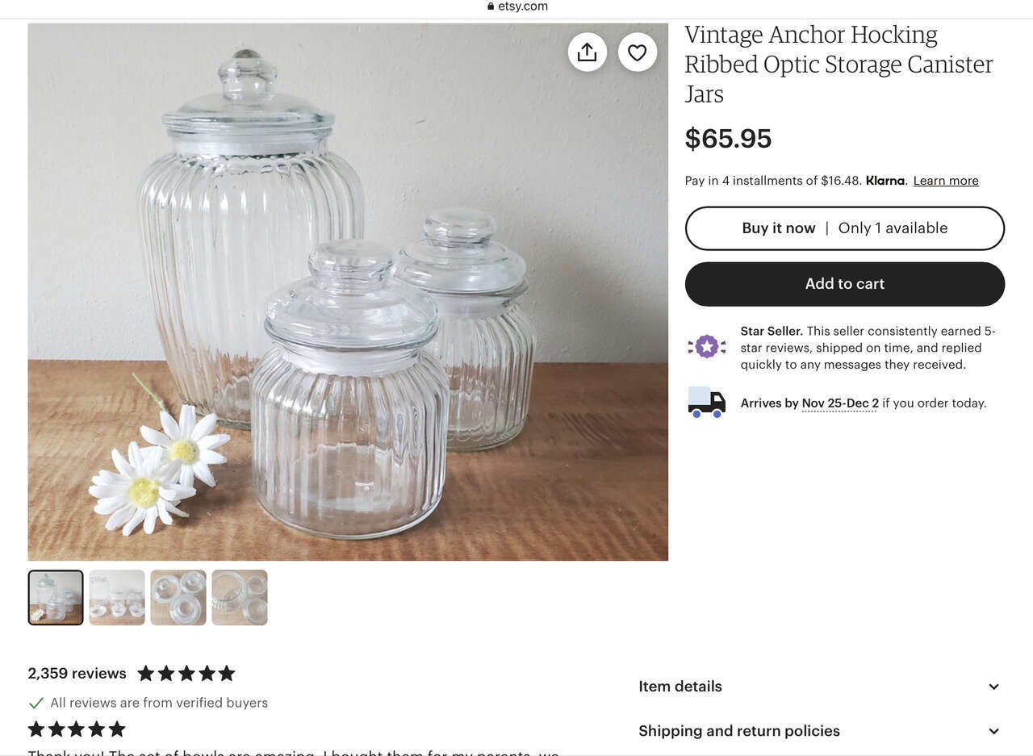
Task: Click the five-star rating next to 2,359 reviews
Action: pos(186,673)
